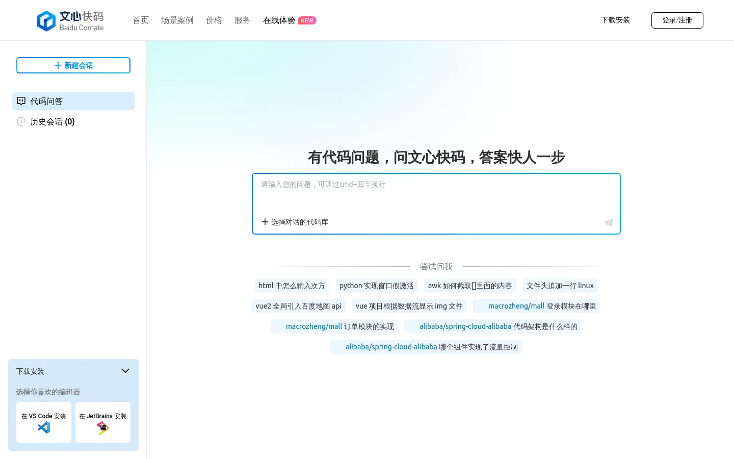734x459 pixels.
Task: Click the Baidu Comate logo
Action: tap(70, 21)
